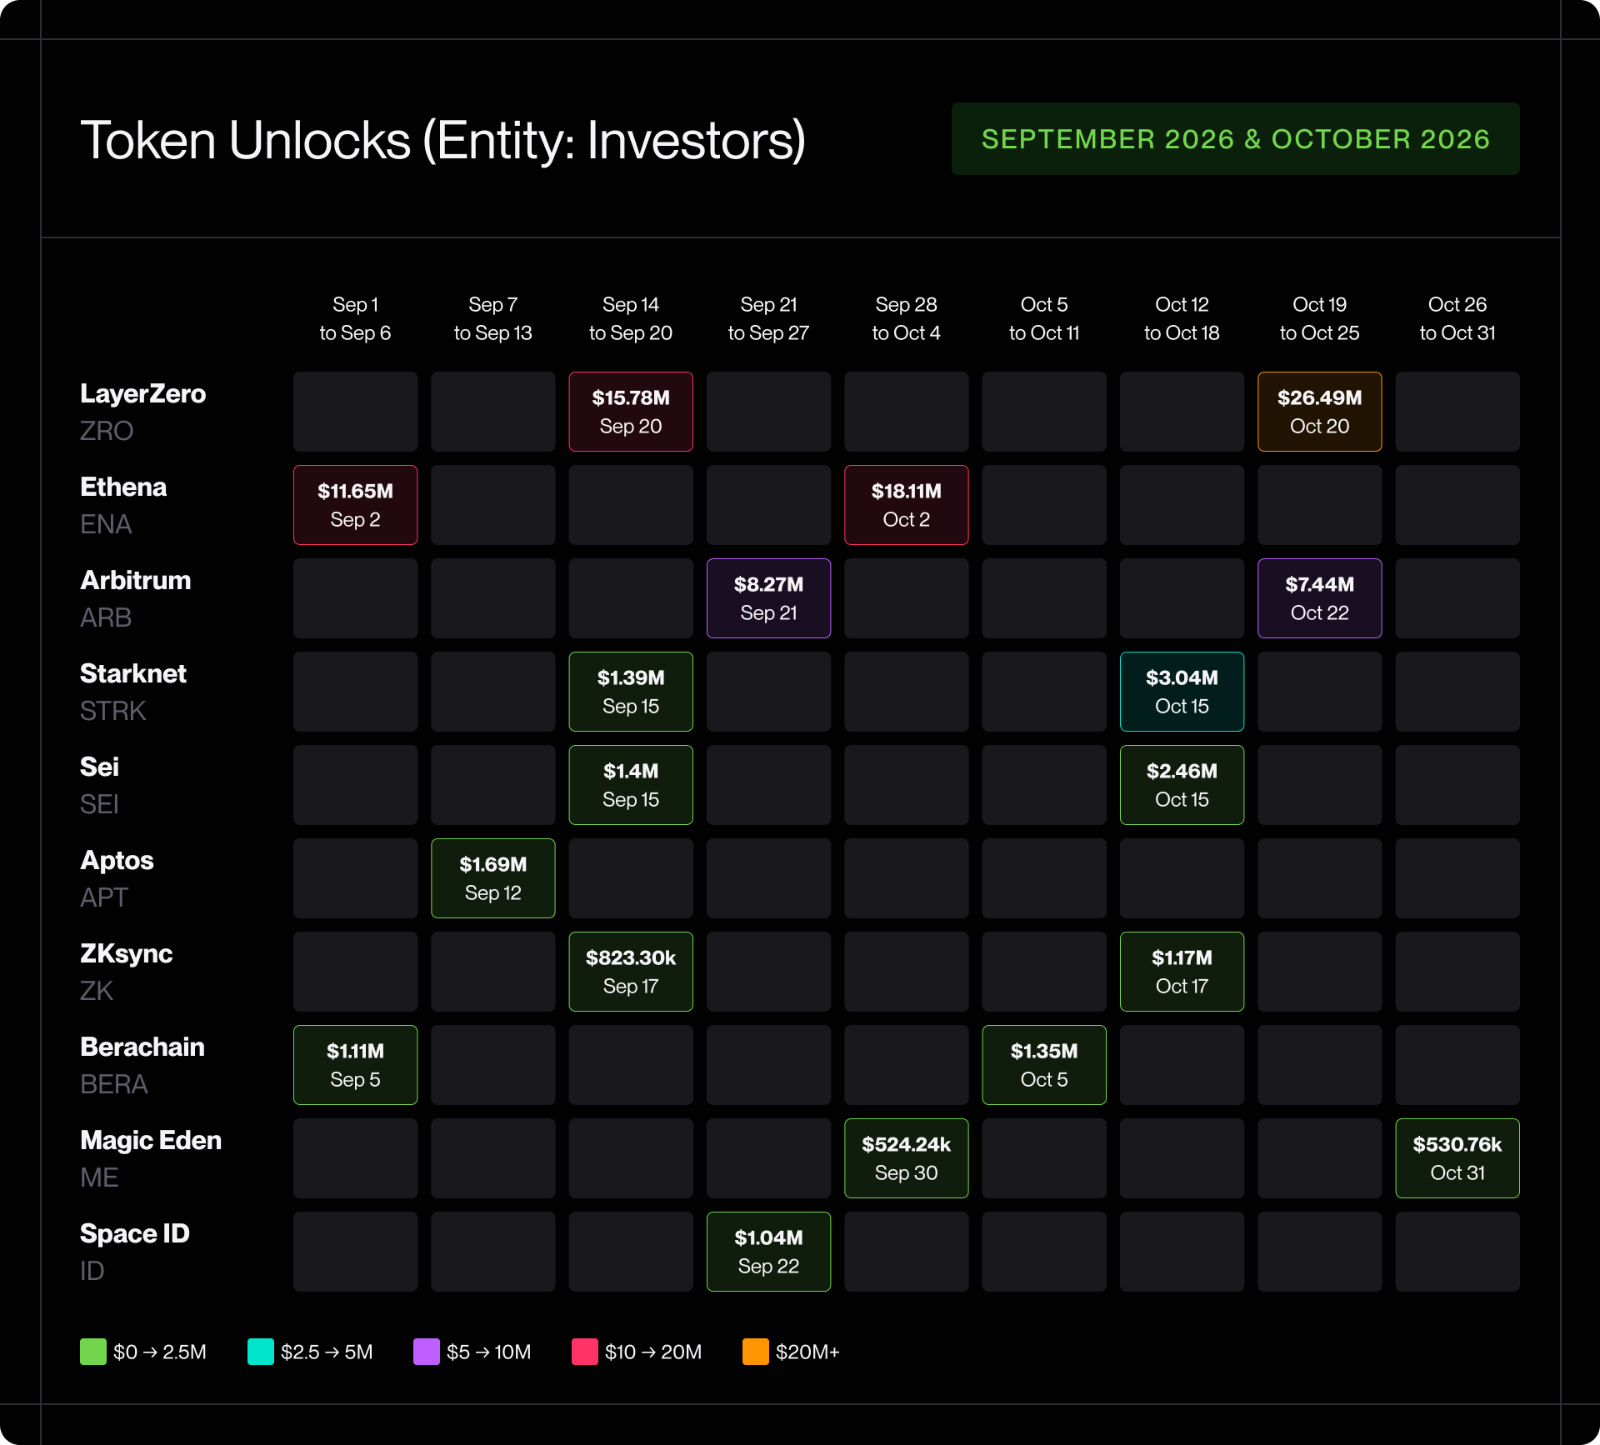Image resolution: width=1600 pixels, height=1445 pixels.
Task: Select Magic Eden $530.76k Oct 31 cell
Action: [1457, 1158]
